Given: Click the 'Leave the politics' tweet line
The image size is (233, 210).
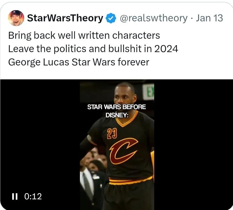Looking at the screenshot, I should point(93,49).
